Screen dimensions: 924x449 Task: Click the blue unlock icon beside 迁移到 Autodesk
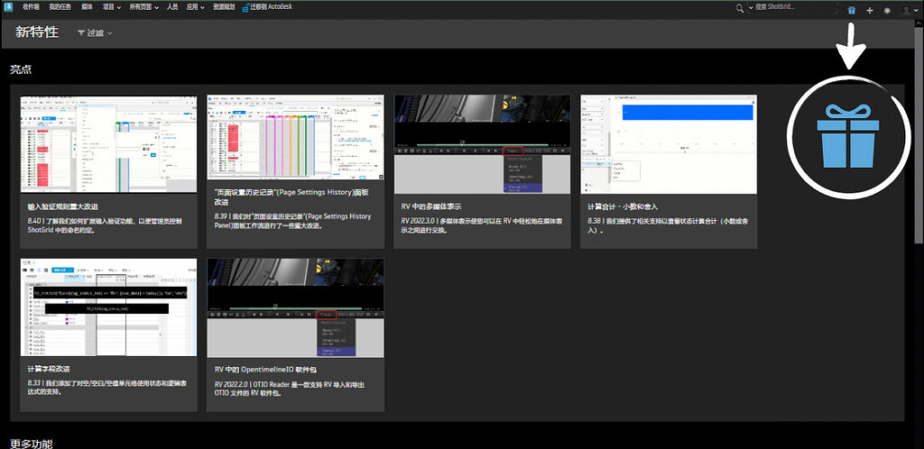245,7
